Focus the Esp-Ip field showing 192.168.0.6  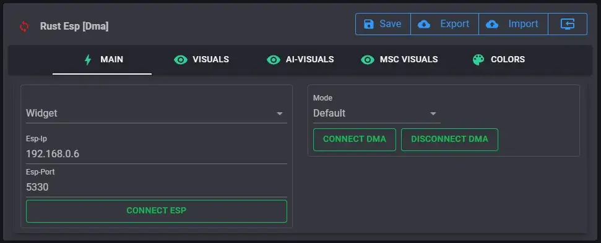point(157,154)
